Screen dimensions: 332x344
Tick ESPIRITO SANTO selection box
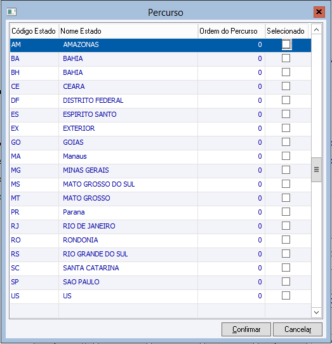[286, 114]
